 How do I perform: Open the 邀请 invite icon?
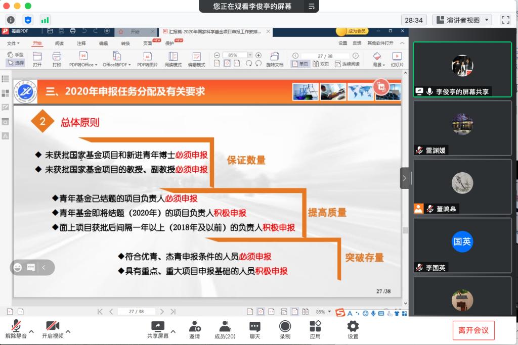point(195,329)
